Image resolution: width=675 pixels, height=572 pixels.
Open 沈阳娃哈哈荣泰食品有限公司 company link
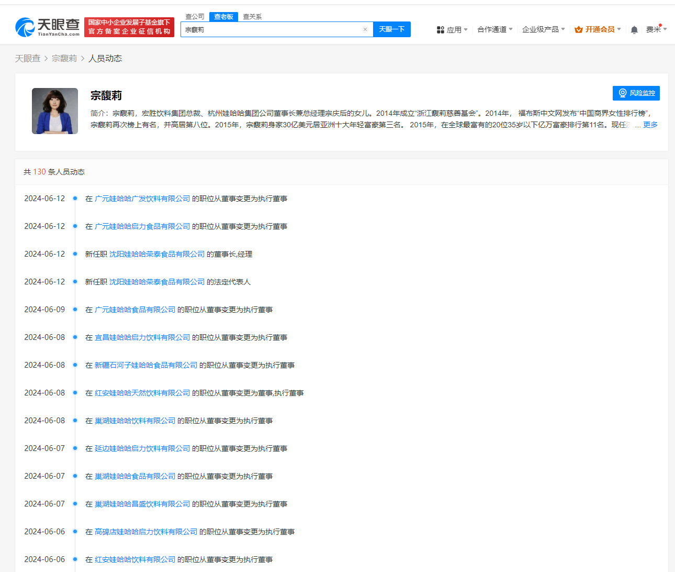pyautogui.click(x=156, y=254)
